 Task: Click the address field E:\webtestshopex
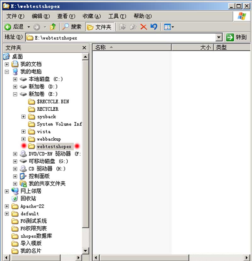click(121, 38)
